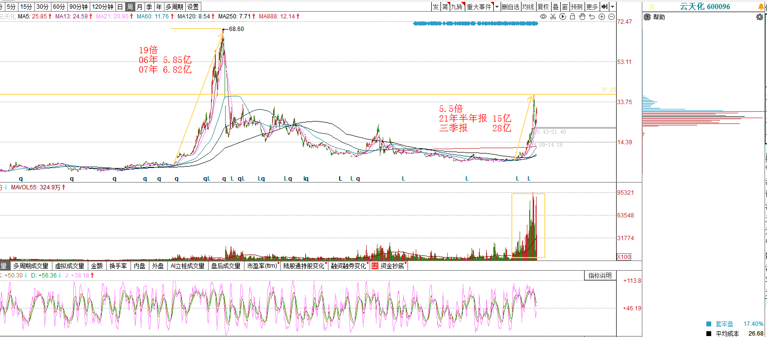Open 复权 adjustment options
Image resolution: width=767 pixels, height=337 pixels.
point(543,7)
